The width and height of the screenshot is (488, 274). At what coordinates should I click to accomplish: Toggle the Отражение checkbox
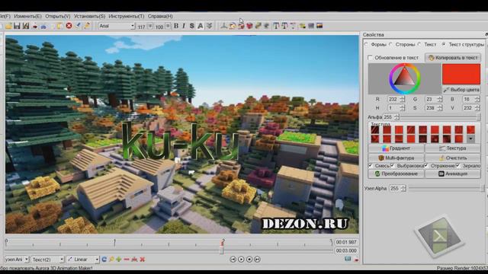[x=426, y=166]
